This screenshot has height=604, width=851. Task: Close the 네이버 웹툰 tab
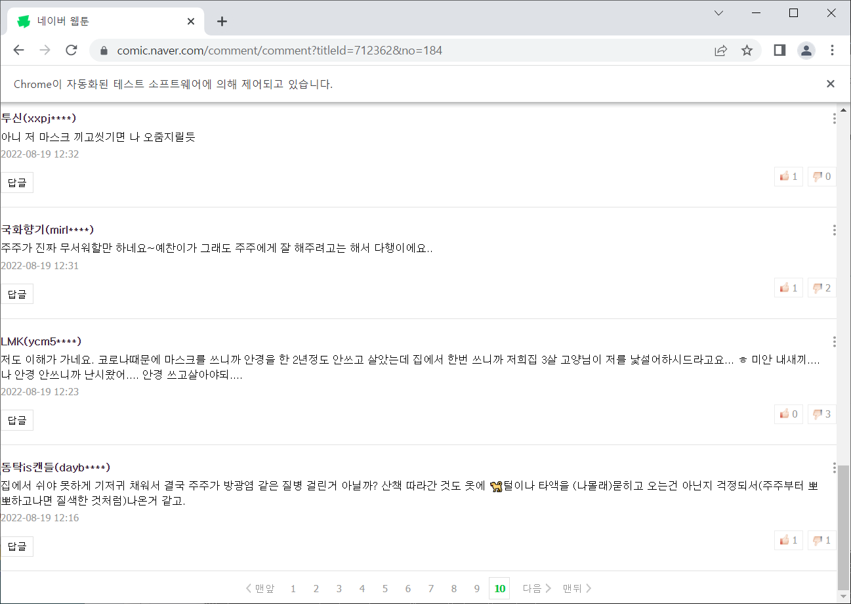coord(191,21)
